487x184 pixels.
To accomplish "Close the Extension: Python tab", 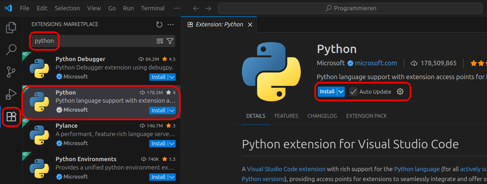I will 250,24.
